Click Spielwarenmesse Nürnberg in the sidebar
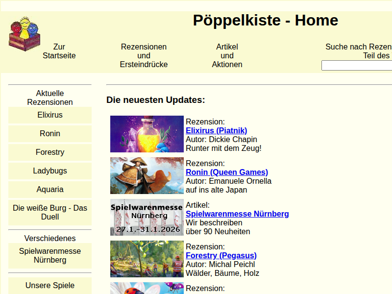The height and width of the screenshot is (294, 392). click(x=50, y=255)
